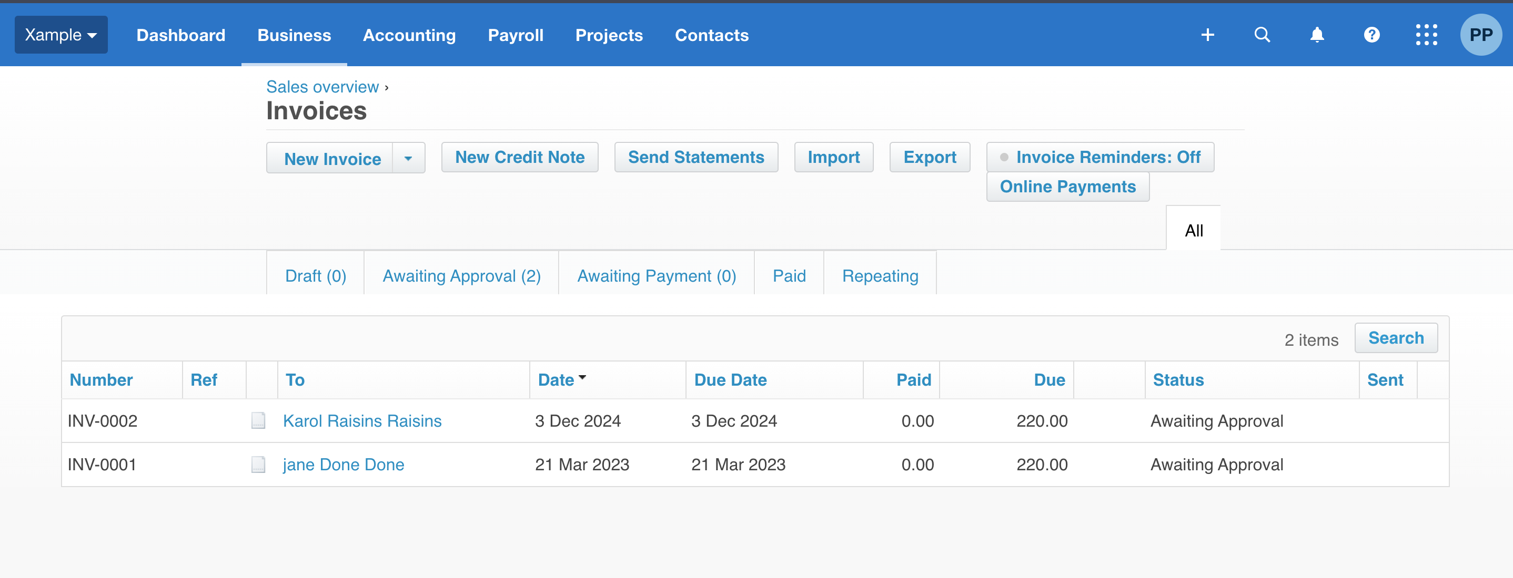Open the PP user profile avatar

(x=1480, y=35)
